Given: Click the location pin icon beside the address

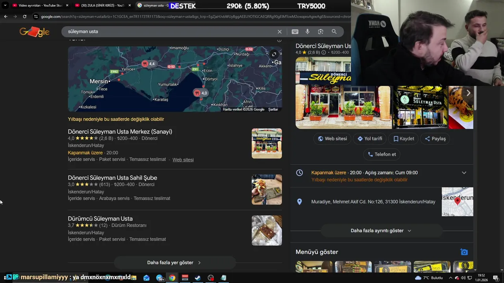Looking at the screenshot, I should [299, 202].
